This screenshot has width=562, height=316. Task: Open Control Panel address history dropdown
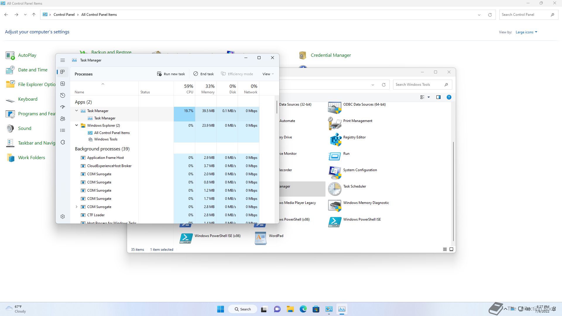pyautogui.click(x=479, y=15)
